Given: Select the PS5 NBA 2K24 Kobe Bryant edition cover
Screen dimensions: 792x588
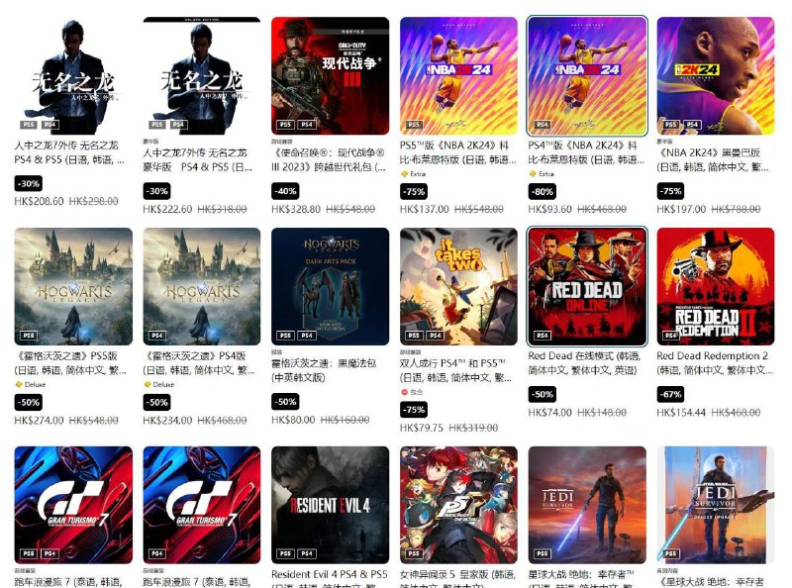Looking at the screenshot, I should (x=458, y=76).
